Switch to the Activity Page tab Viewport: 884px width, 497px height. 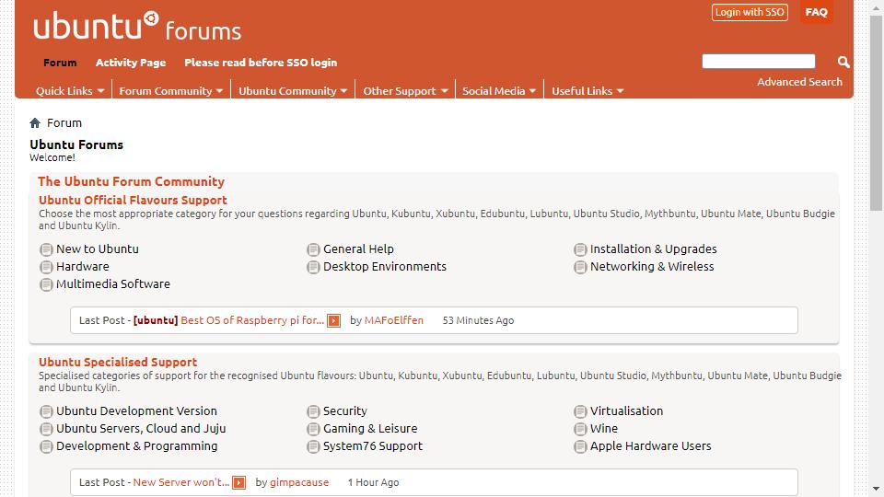click(131, 63)
